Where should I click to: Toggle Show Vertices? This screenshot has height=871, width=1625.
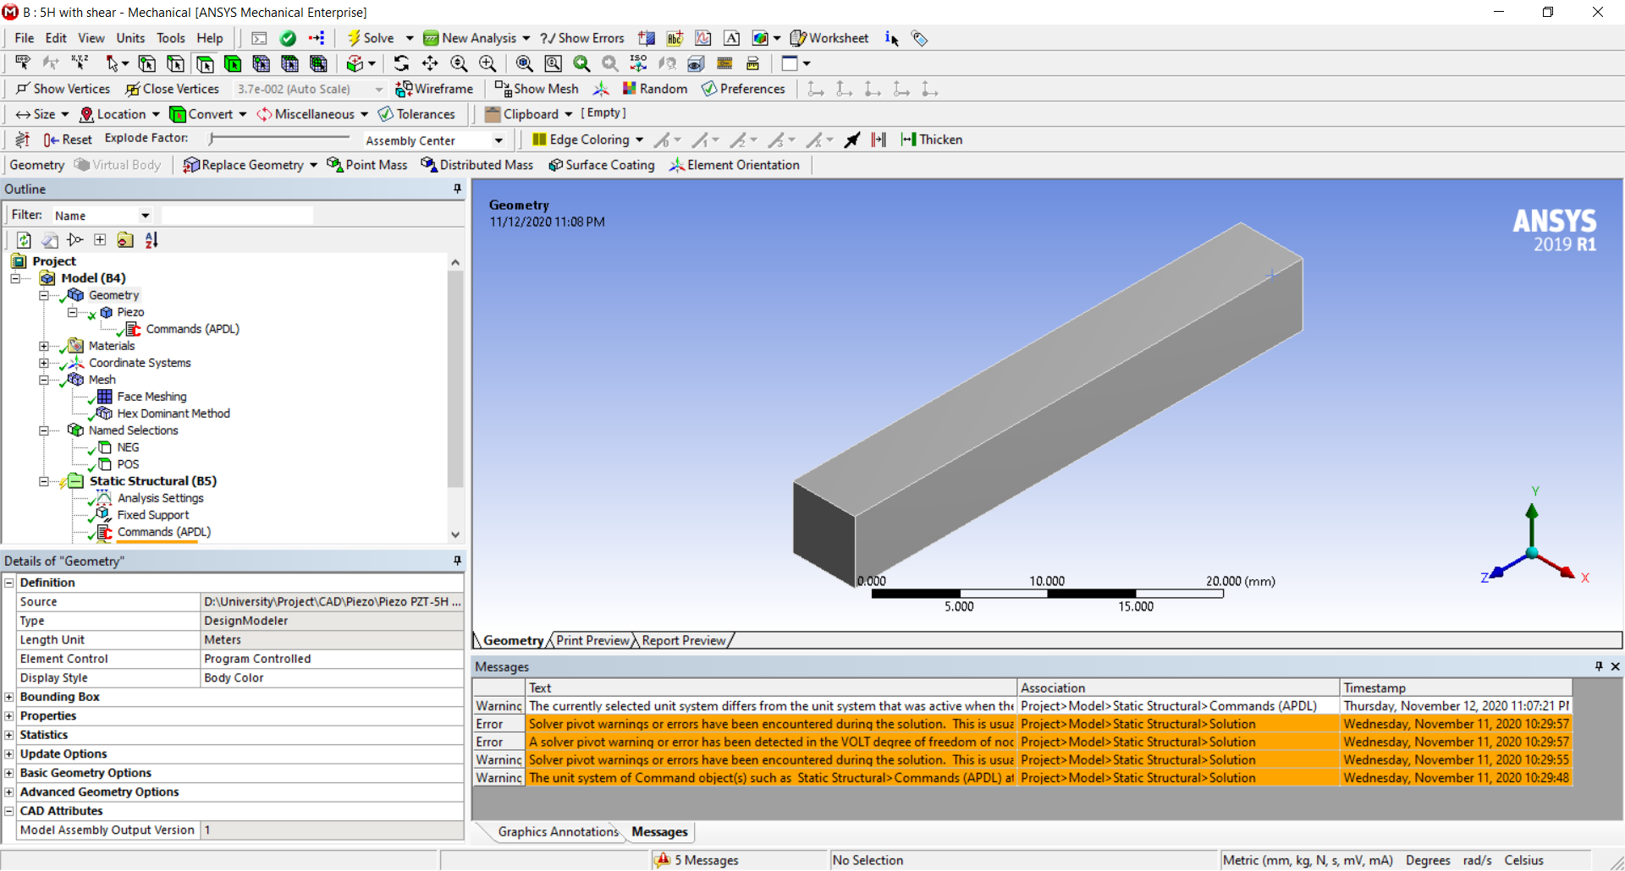63,89
